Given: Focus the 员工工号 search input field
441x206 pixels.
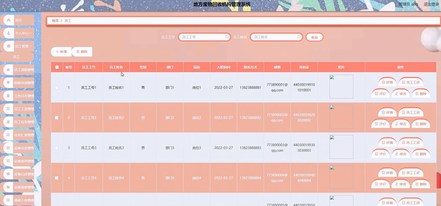Looking at the screenshot, I should click(204, 37).
